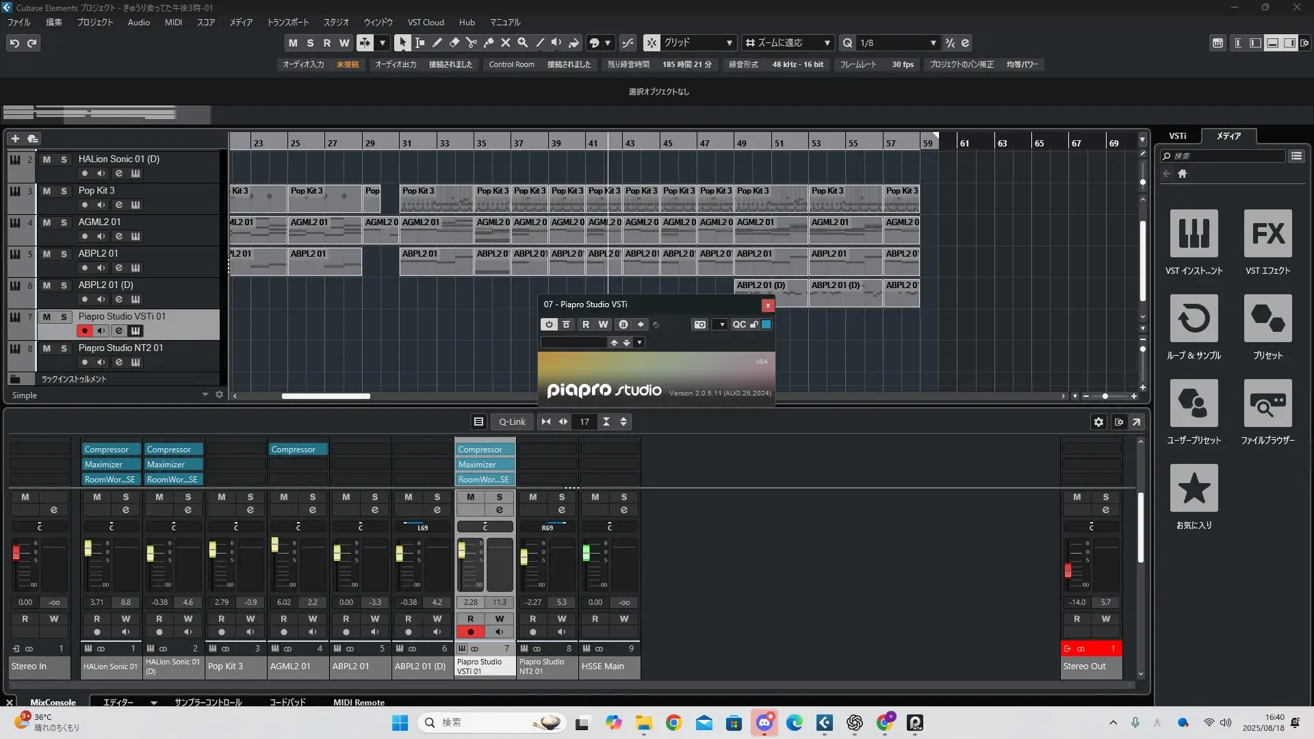
Task: Open VST Effects in Media rack
Action: click(x=1267, y=234)
